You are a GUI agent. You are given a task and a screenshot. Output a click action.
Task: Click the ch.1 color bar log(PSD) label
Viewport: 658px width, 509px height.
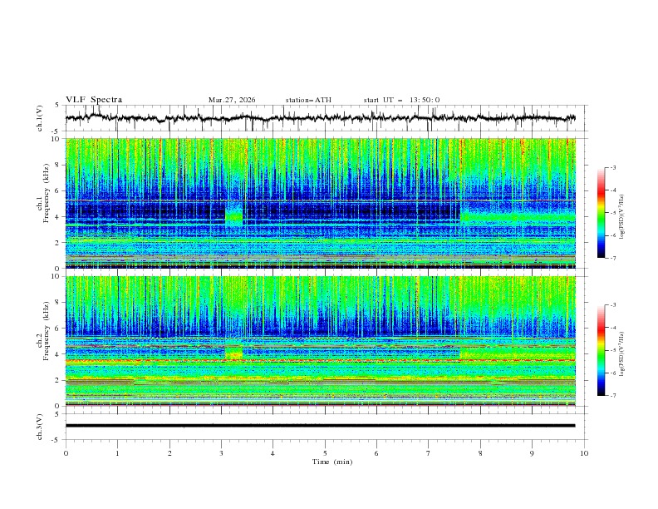coord(622,217)
